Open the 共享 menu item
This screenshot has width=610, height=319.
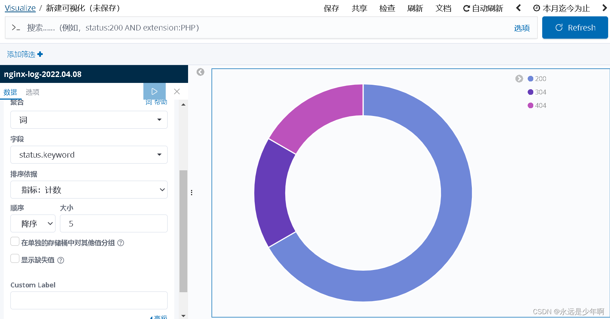click(359, 8)
